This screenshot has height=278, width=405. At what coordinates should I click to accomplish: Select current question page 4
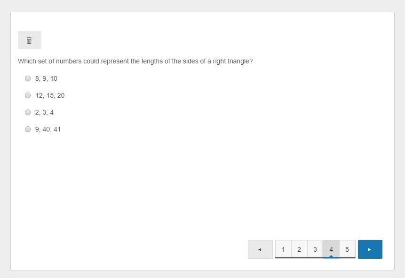pyautogui.click(x=331, y=249)
